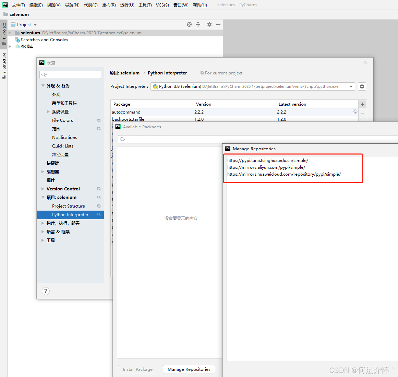Click the selenium breadcrumb in navigation bar
Image resolution: width=398 pixels, height=377 pixels.
pos(16,14)
